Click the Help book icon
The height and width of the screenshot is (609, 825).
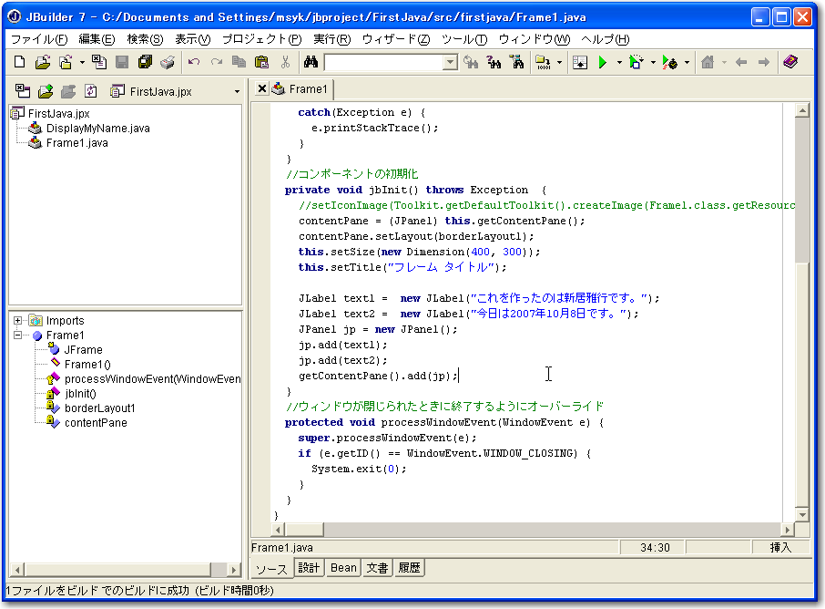[x=790, y=62]
